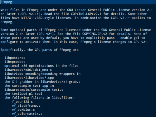Click the libavcodec/libutvideo*.cpp path
156x117 pixels.
coord(29,78)
